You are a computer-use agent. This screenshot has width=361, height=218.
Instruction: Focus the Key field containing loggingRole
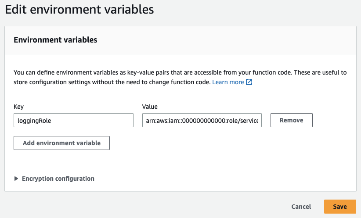pyautogui.click(x=73, y=120)
